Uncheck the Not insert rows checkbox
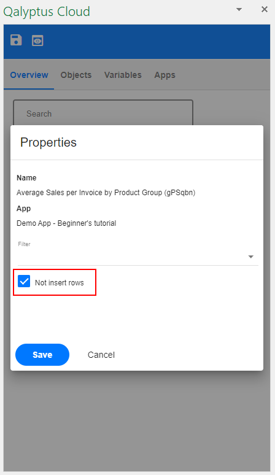This screenshot has height=475, width=275. 24,281
